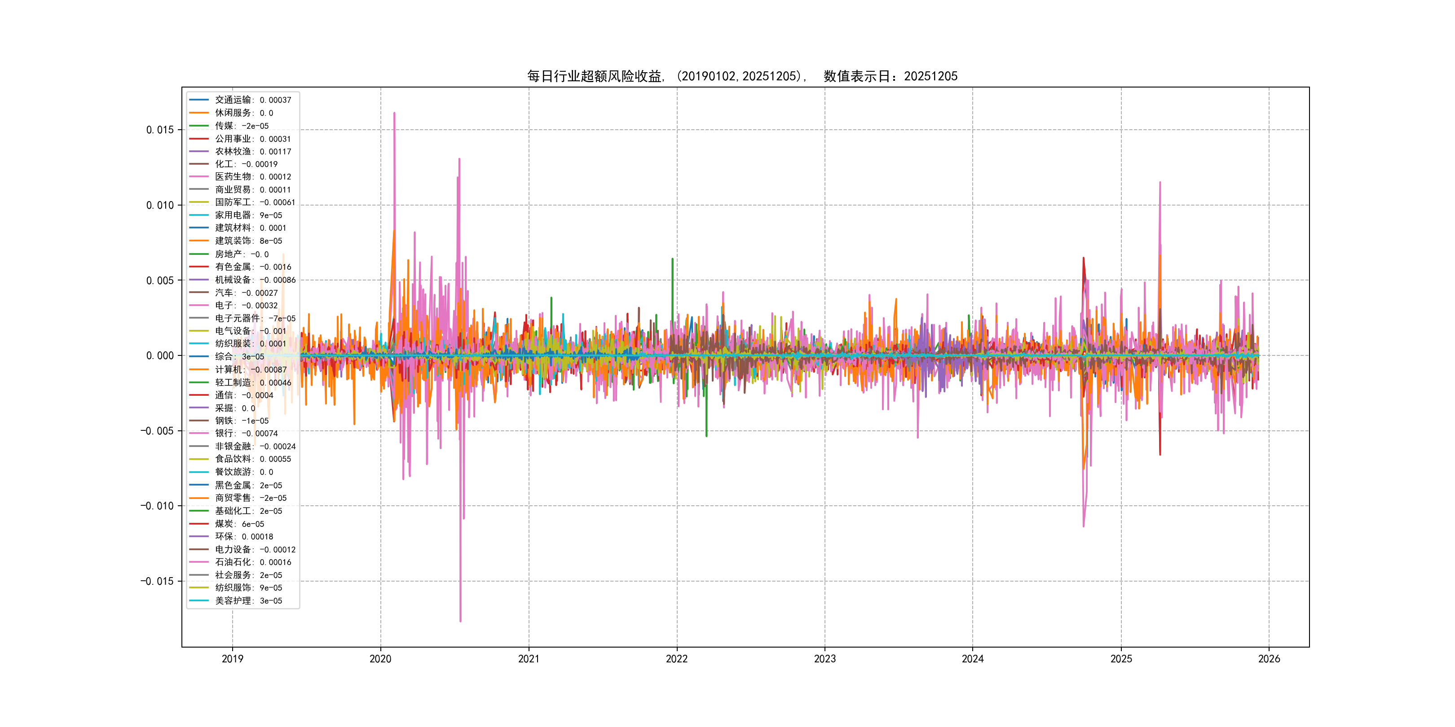Click the 2025 x-axis tick label
The height and width of the screenshot is (727, 1455).
[1121, 659]
